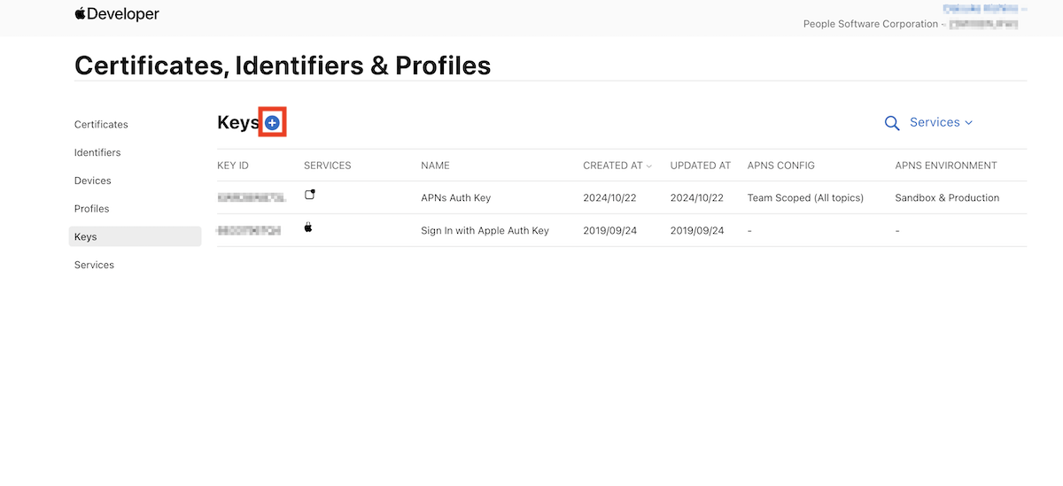Expand the Services filter dropdown
This screenshot has width=1063, height=486.
[x=941, y=122]
